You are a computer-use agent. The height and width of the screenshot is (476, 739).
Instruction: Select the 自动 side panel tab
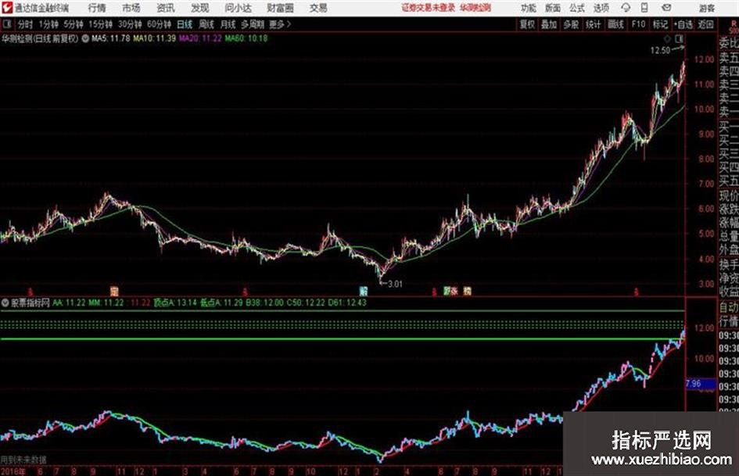pos(729,308)
